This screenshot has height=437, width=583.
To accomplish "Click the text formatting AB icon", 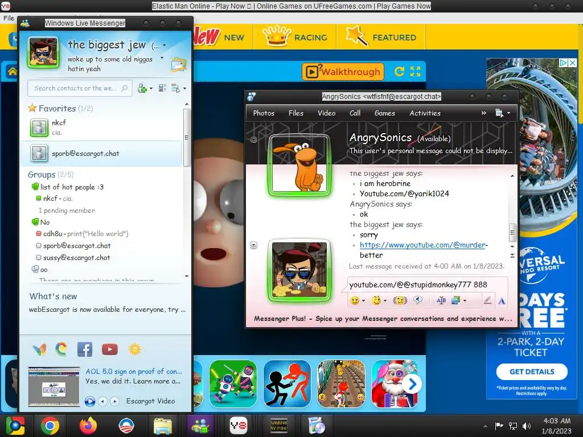I will tap(441, 300).
